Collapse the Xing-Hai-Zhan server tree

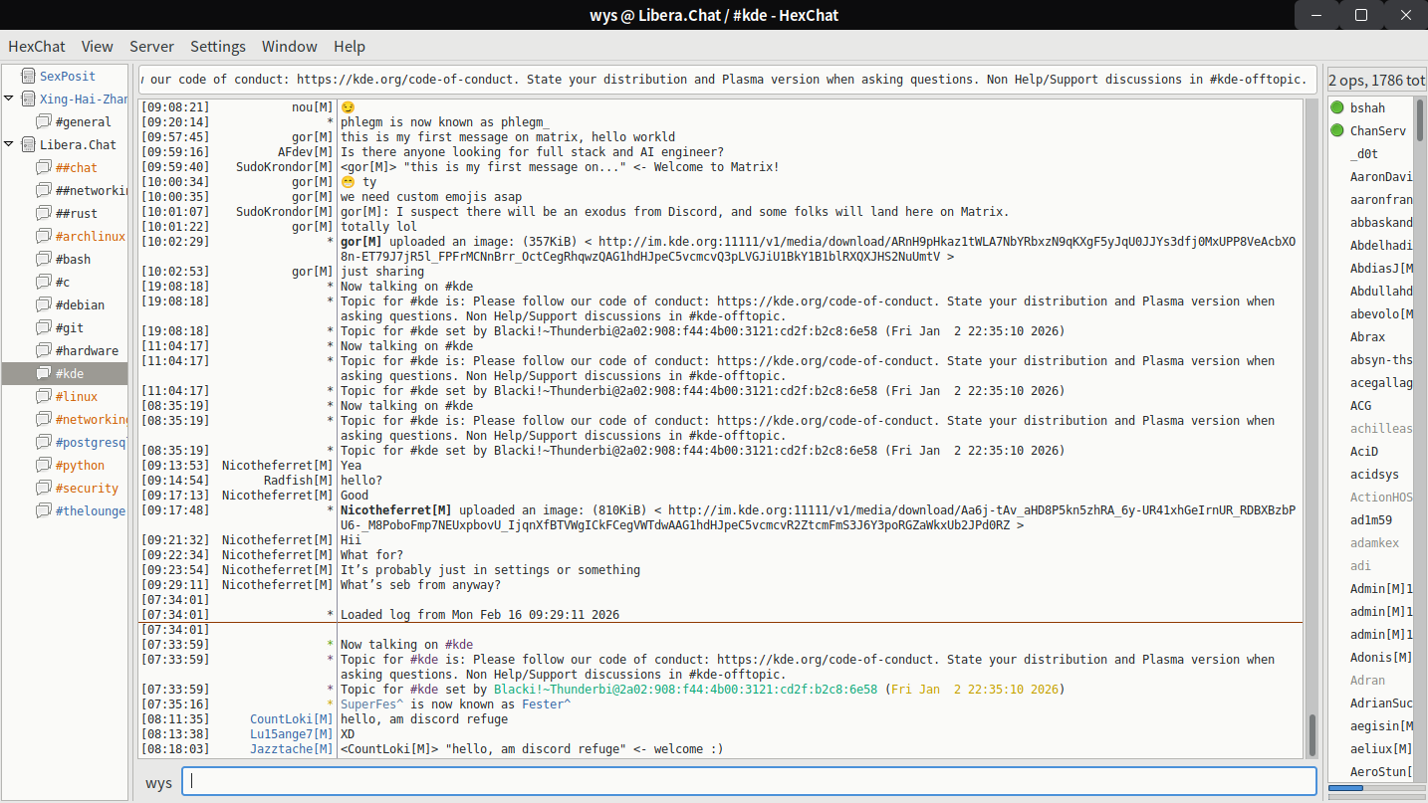(9, 99)
